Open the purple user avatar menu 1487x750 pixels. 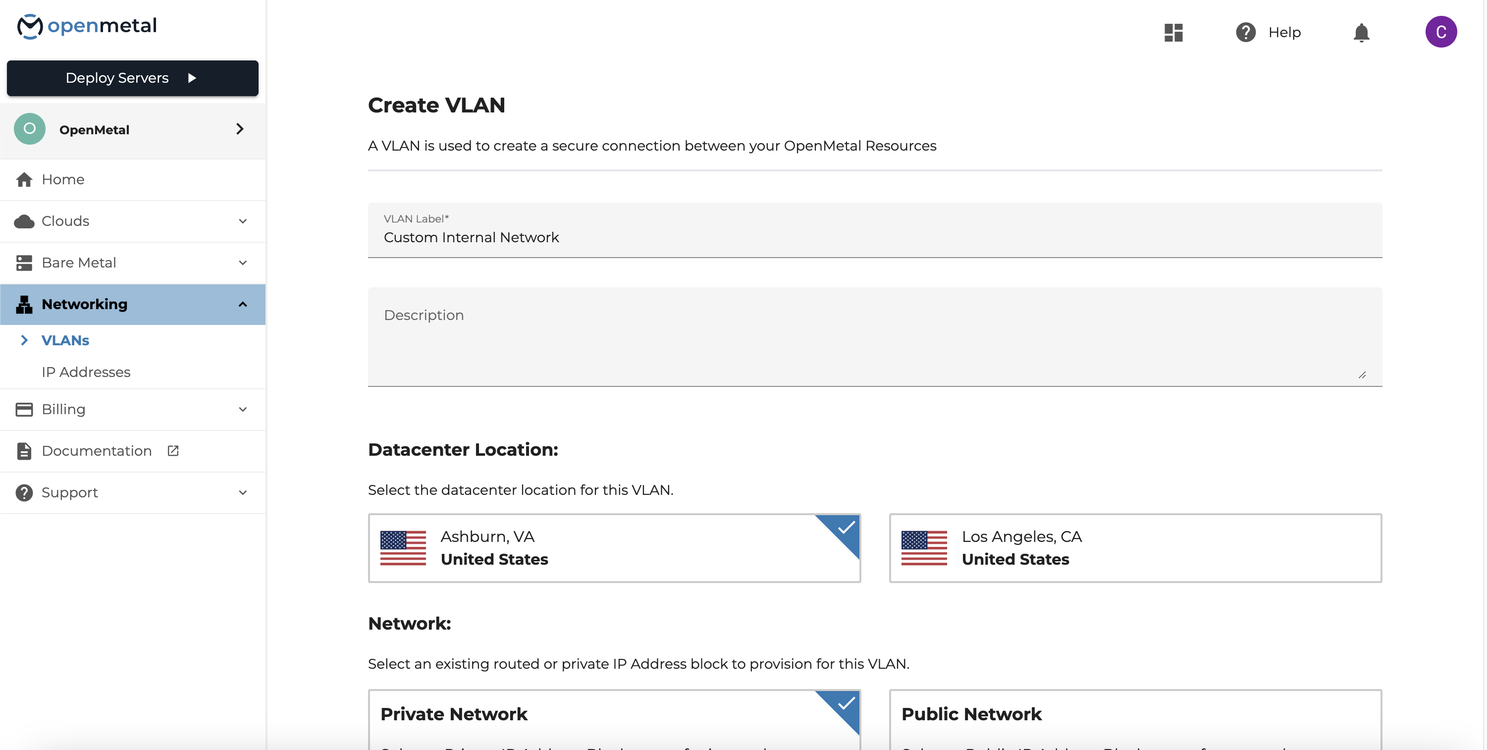point(1440,32)
